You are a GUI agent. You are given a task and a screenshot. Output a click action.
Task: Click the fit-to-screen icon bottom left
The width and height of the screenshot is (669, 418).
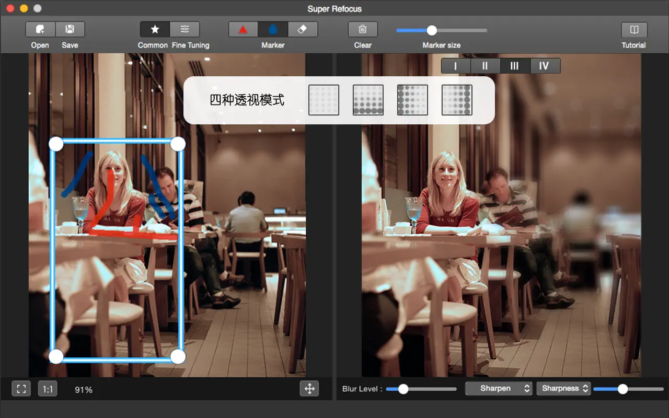21,389
